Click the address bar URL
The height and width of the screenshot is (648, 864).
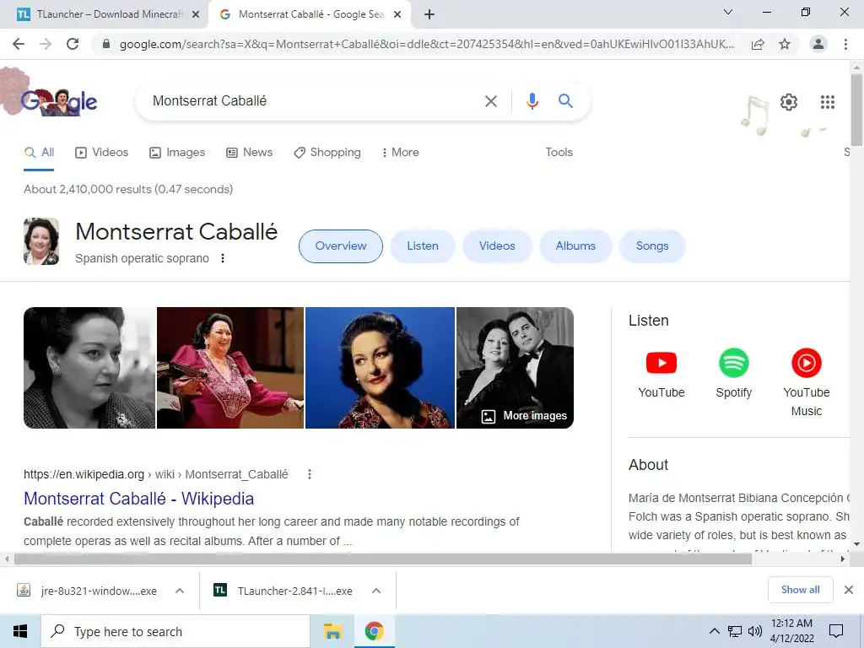pos(427,44)
